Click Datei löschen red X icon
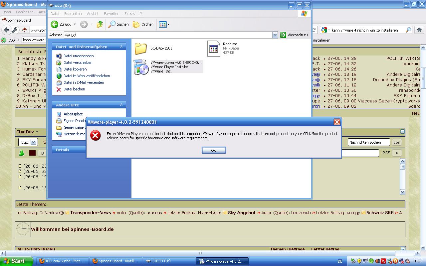The width and height of the screenshot is (426, 266). tap(59, 89)
